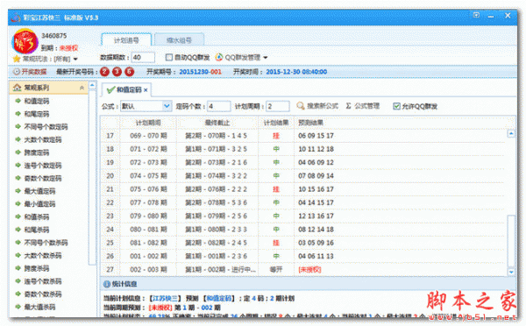This screenshot has width=526, height=326.
Task: Click the 计划周期 input field showing 2
Action: (x=278, y=106)
